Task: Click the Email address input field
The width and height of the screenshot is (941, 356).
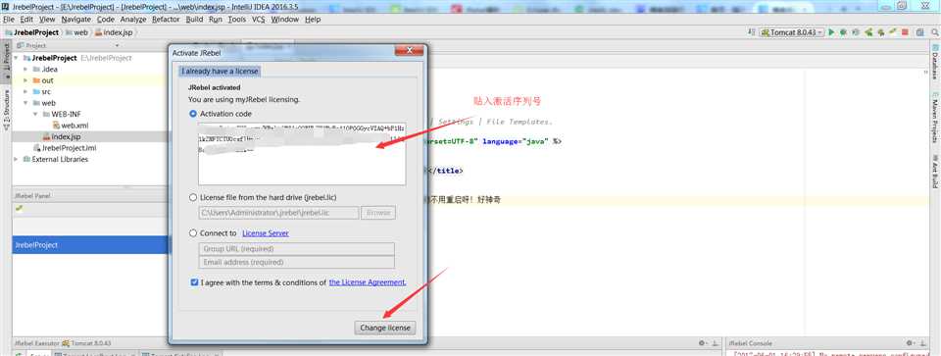Action: tap(296, 263)
